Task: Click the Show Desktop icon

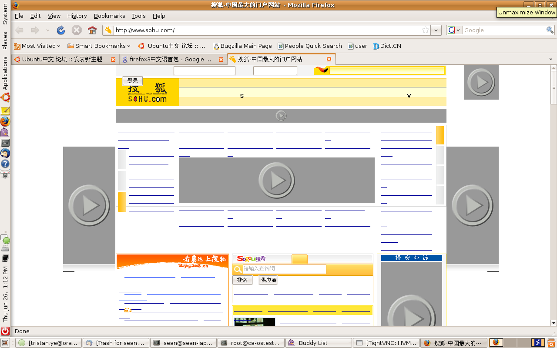Action: point(5,343)
